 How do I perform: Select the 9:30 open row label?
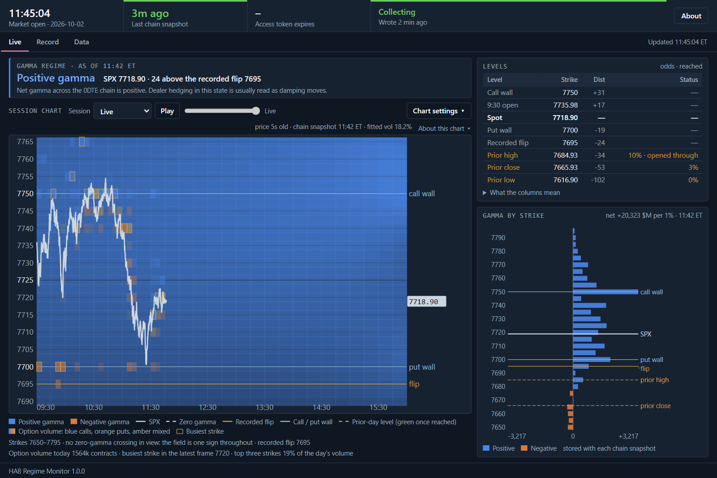tap(502, 105)
